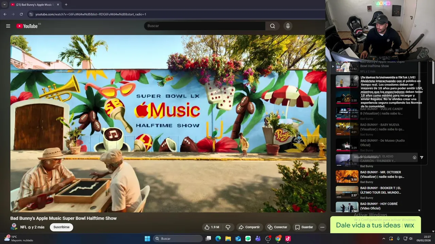
Task: Open the emoji picker in comment box
Action: (414, 157)
